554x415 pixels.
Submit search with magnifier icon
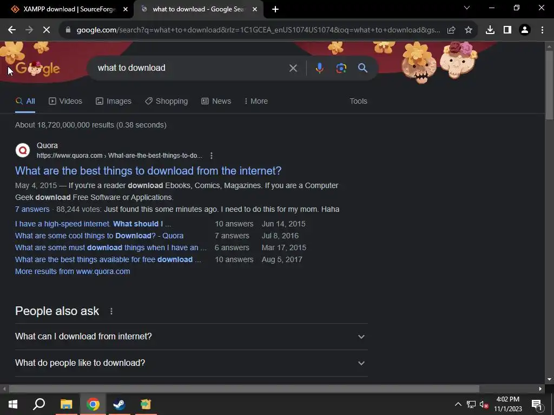(362, 68)
